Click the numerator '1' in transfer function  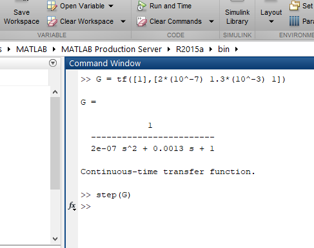[x=150, y=125]
